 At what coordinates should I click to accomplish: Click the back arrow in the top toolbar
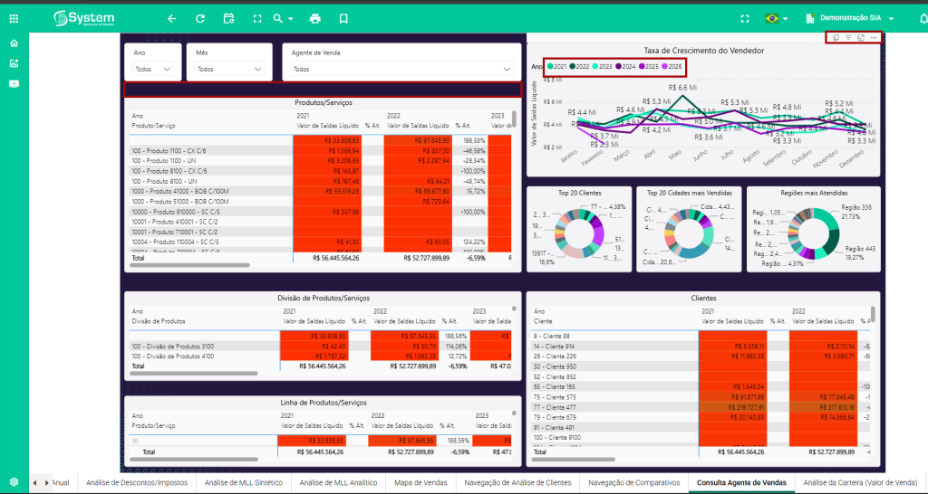[172, 18]
